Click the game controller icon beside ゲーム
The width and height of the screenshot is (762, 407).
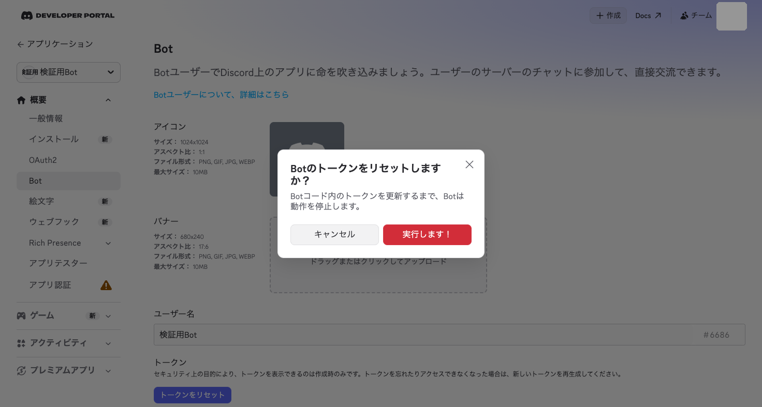point(21,315)
